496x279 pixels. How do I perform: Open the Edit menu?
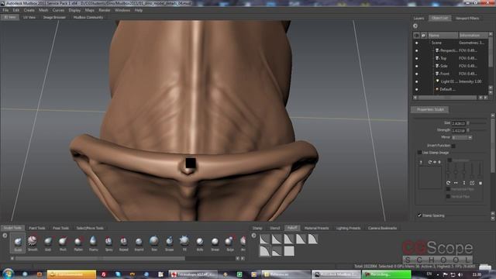[15, 10]
